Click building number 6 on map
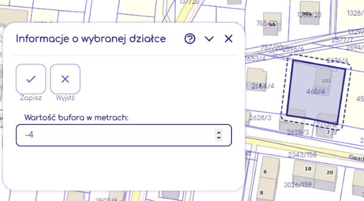Image resolution: width=364 pixels, height=201 pixels. pos(265,172)
